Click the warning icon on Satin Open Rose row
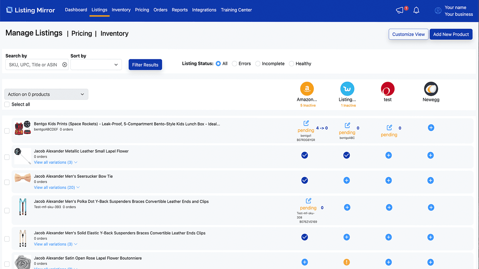479x269 pixels. click(347, 262)
